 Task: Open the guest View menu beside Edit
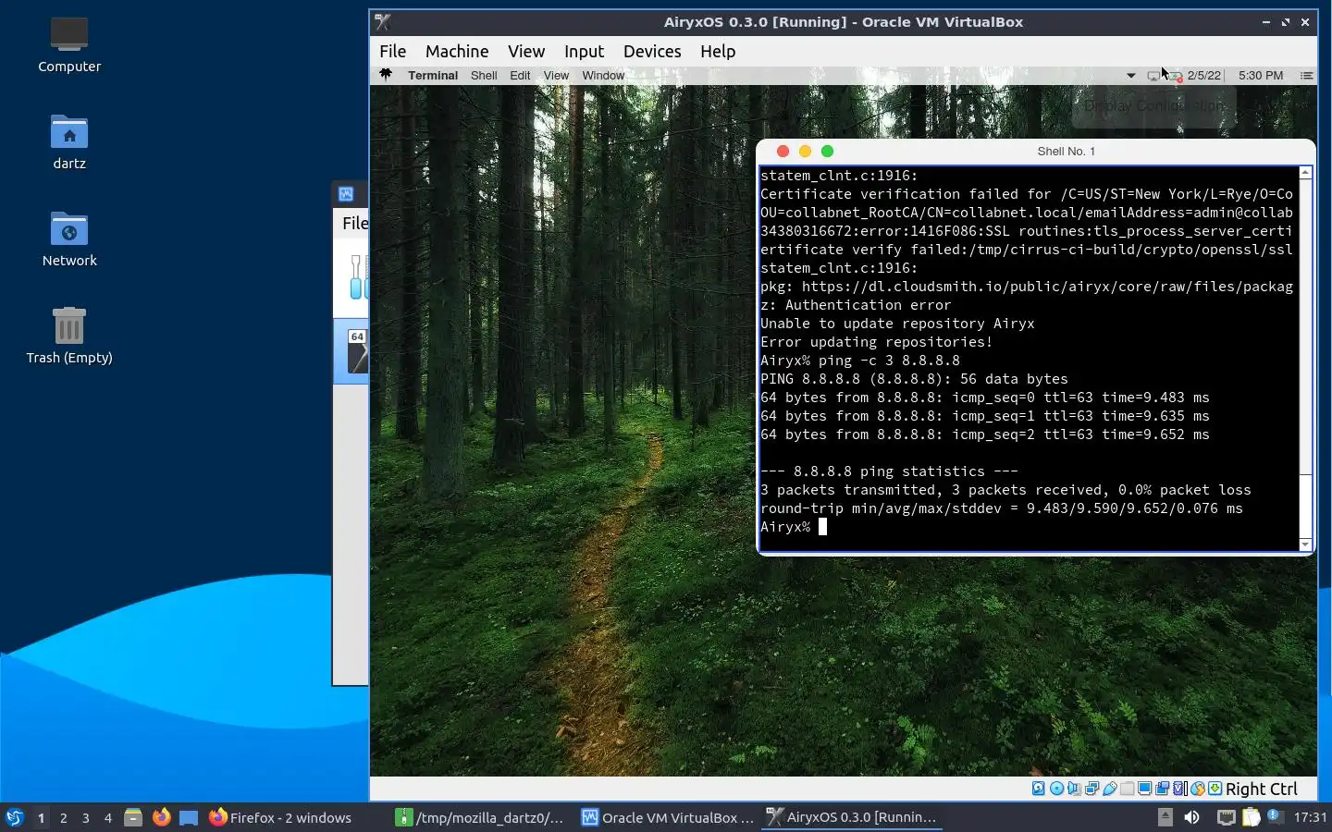pos(556,76)
